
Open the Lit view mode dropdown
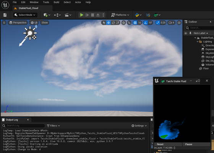(x=34, y=23)
